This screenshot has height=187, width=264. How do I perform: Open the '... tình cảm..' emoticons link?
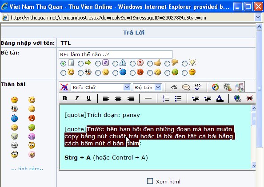[27, 168]
